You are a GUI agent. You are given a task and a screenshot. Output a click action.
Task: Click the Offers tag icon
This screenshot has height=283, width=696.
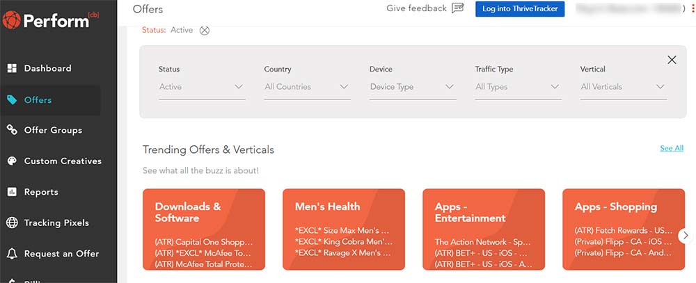coord(12,100)
